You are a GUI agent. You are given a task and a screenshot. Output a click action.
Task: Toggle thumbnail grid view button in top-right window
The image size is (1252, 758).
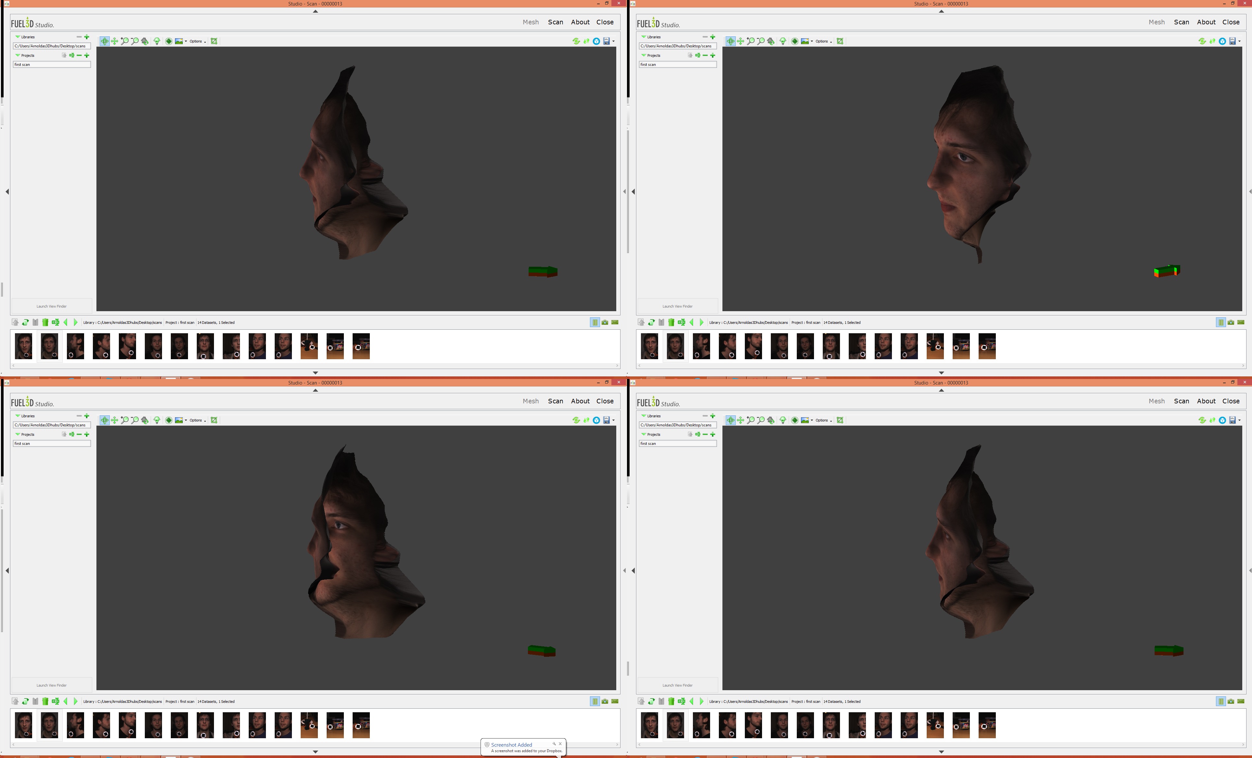point(1221,323)
